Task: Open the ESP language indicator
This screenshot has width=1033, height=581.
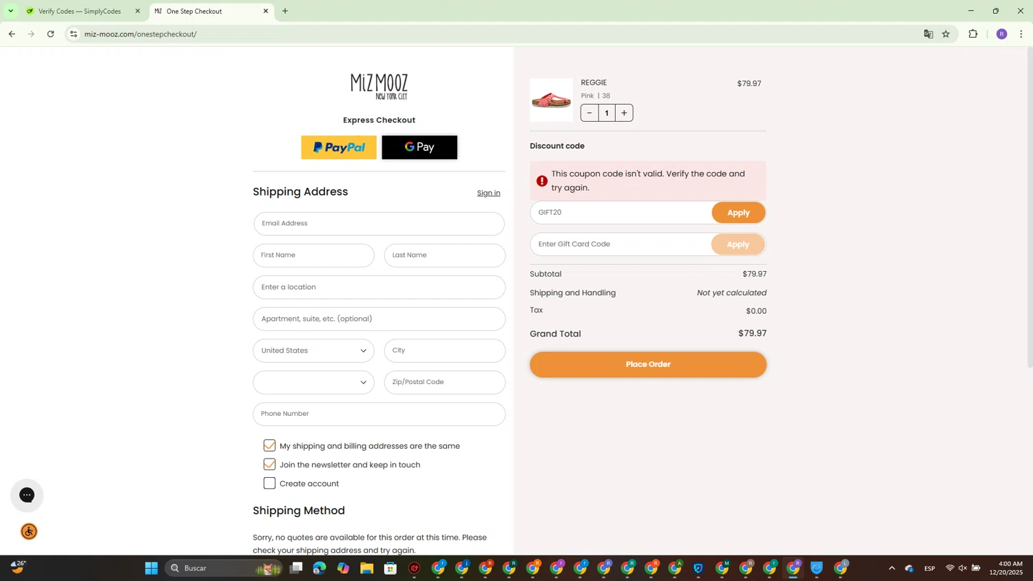Action: click(930, 568)
